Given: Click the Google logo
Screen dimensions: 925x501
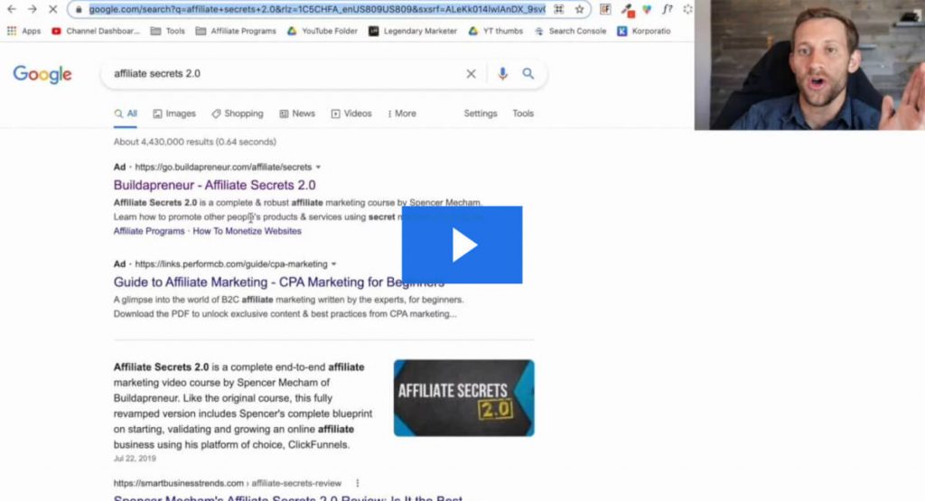Looking at the screenshot, I should coord(42,74).
